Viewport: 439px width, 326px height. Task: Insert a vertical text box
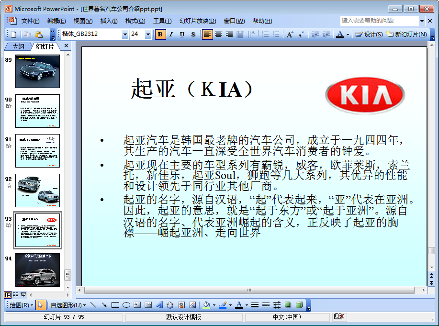(148, 305)
